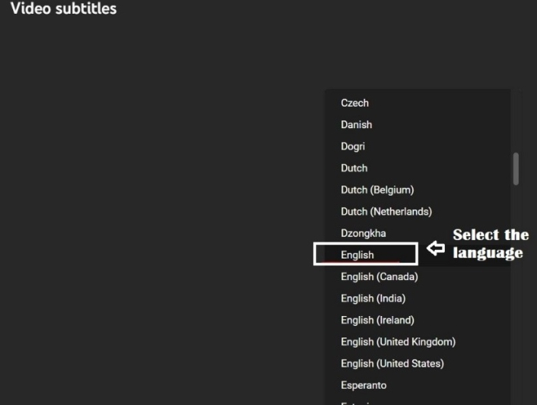Click the 'Select the language' annotation text
This screenshot has height=405, width=537.
point(489,243)
